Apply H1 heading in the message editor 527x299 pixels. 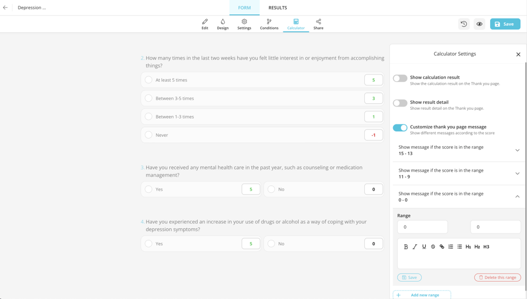[x=468, y=247]
